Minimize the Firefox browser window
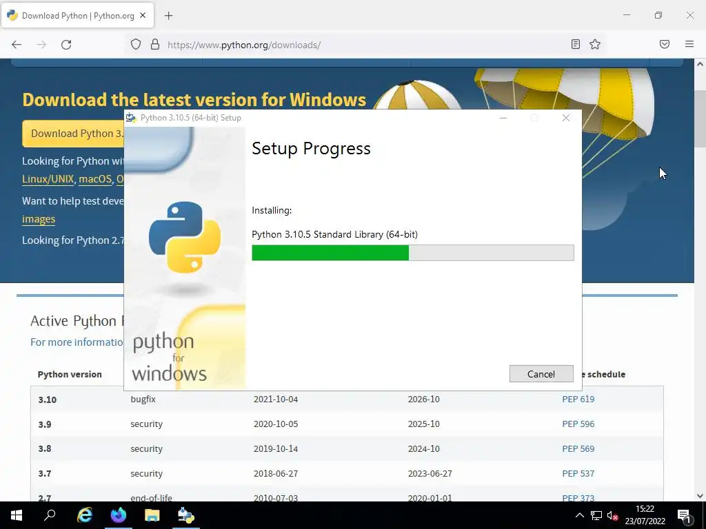This screenshot has height=529, width=706. pos(627,15)
